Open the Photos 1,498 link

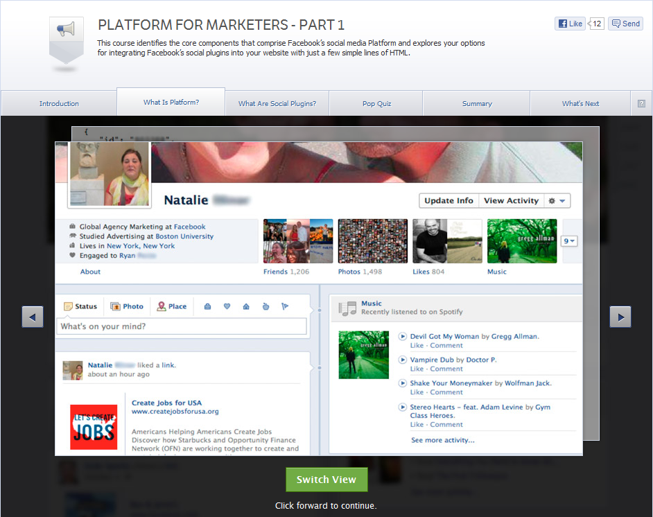pyautogui.click(x=360, y=272)
